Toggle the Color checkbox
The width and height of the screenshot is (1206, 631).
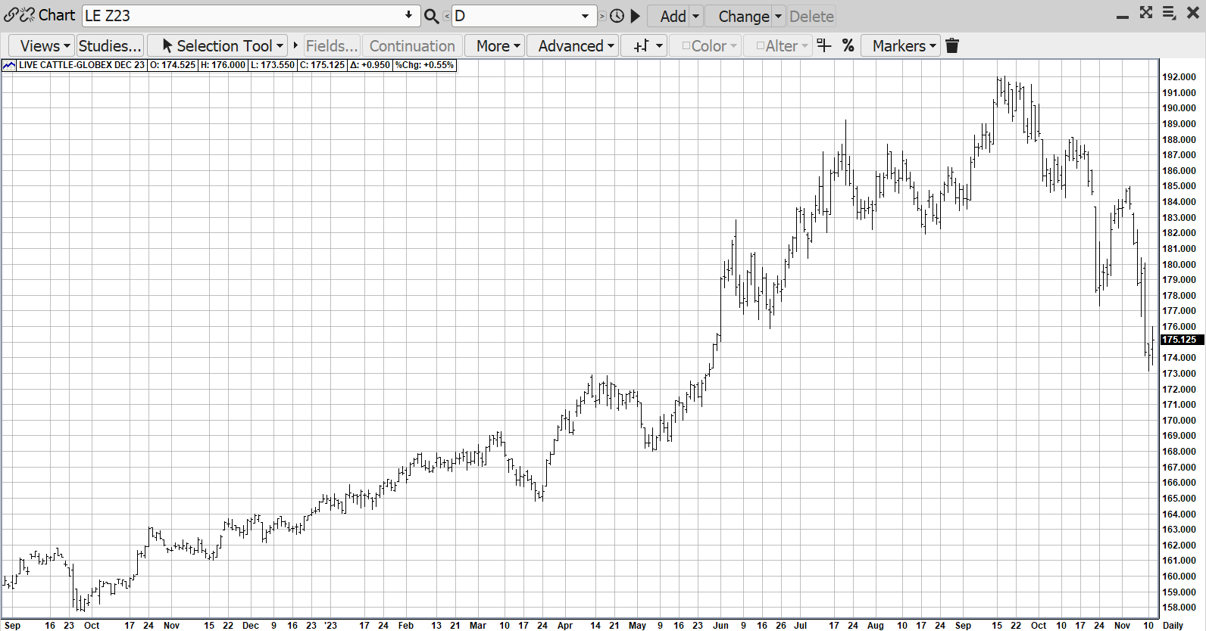[x=686, y=45]
